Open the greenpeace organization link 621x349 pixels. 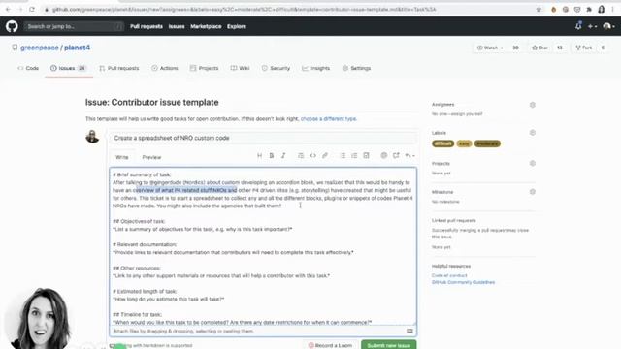click(x=40, y=48)
